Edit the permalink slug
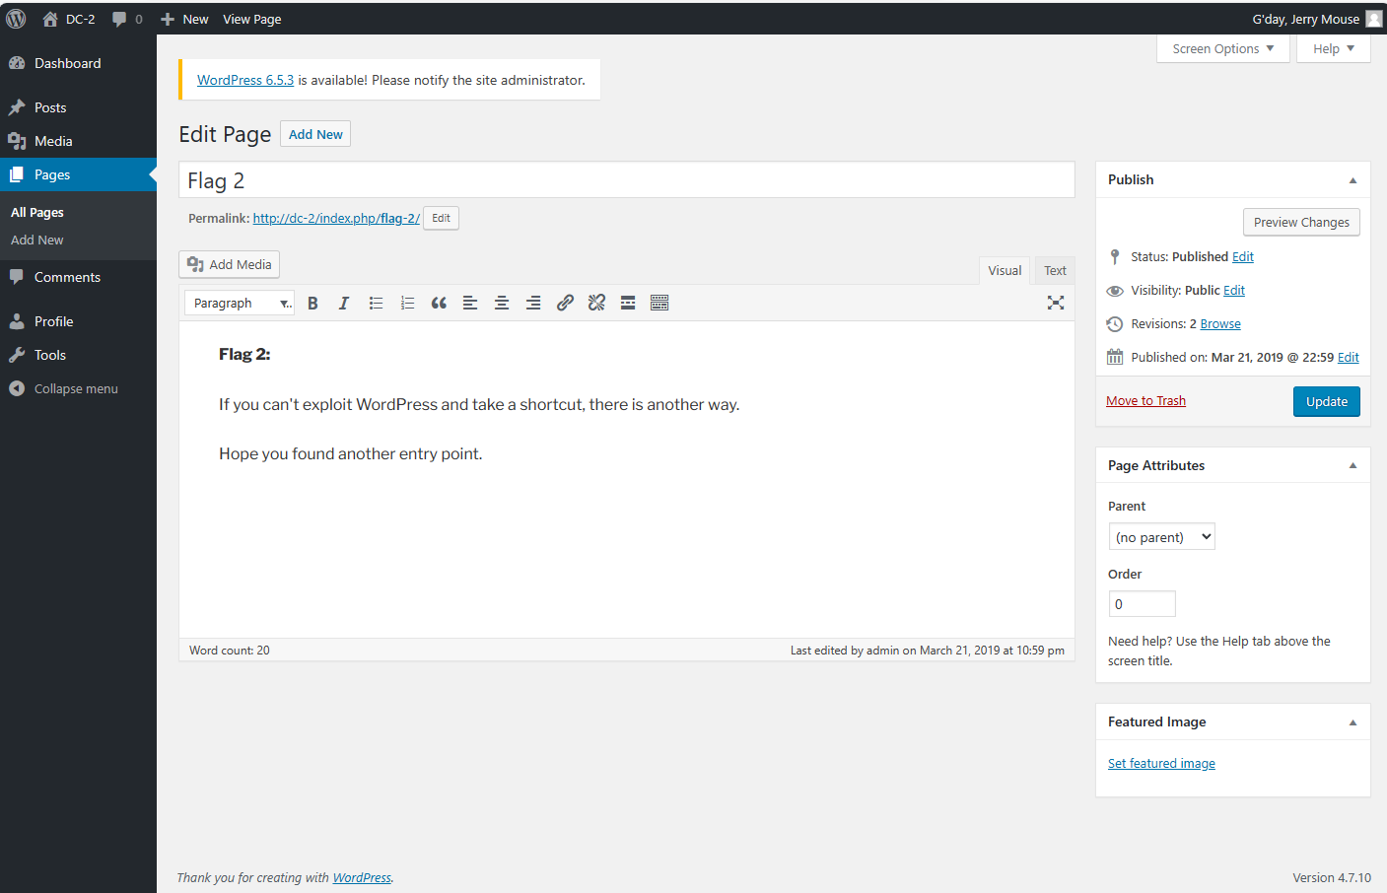Image resolution: width=1387 pixels, height=893 pixels. [x=441, y=218]
